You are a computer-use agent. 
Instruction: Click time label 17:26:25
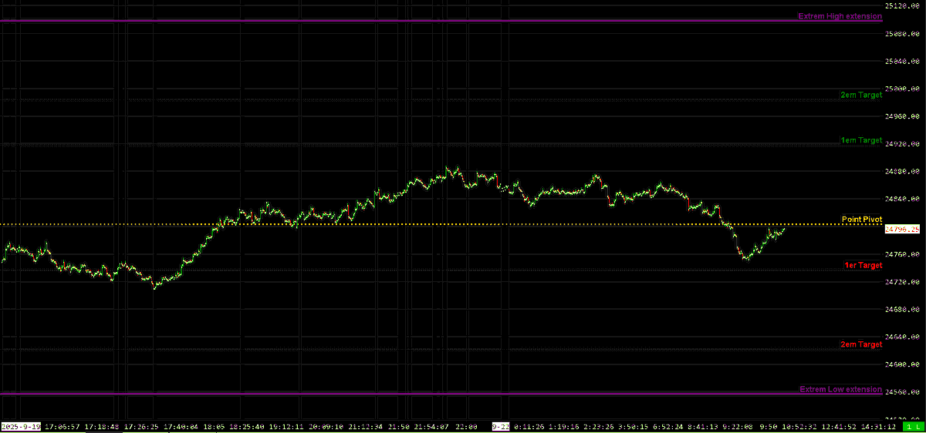[x=142, y=426]
